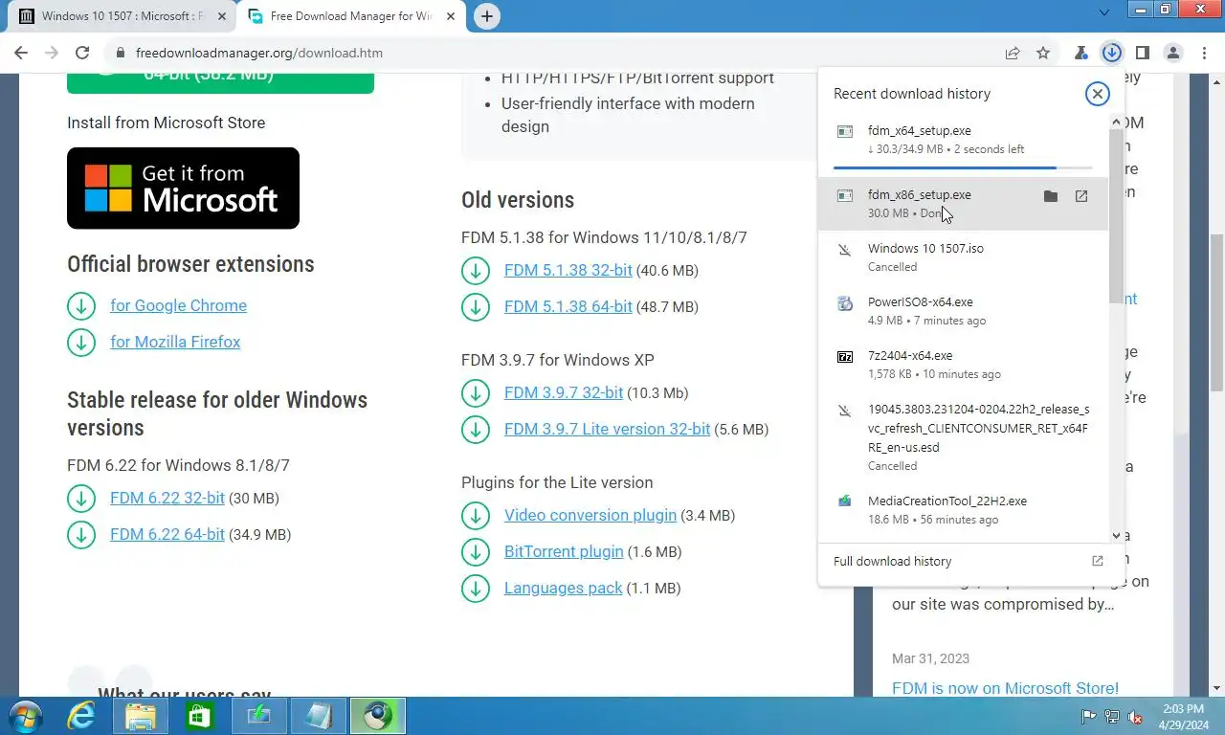The image size is (1225, 735).
Task: Click download arrow icon beside Video conversion plugin
Action: pos(476,516)
